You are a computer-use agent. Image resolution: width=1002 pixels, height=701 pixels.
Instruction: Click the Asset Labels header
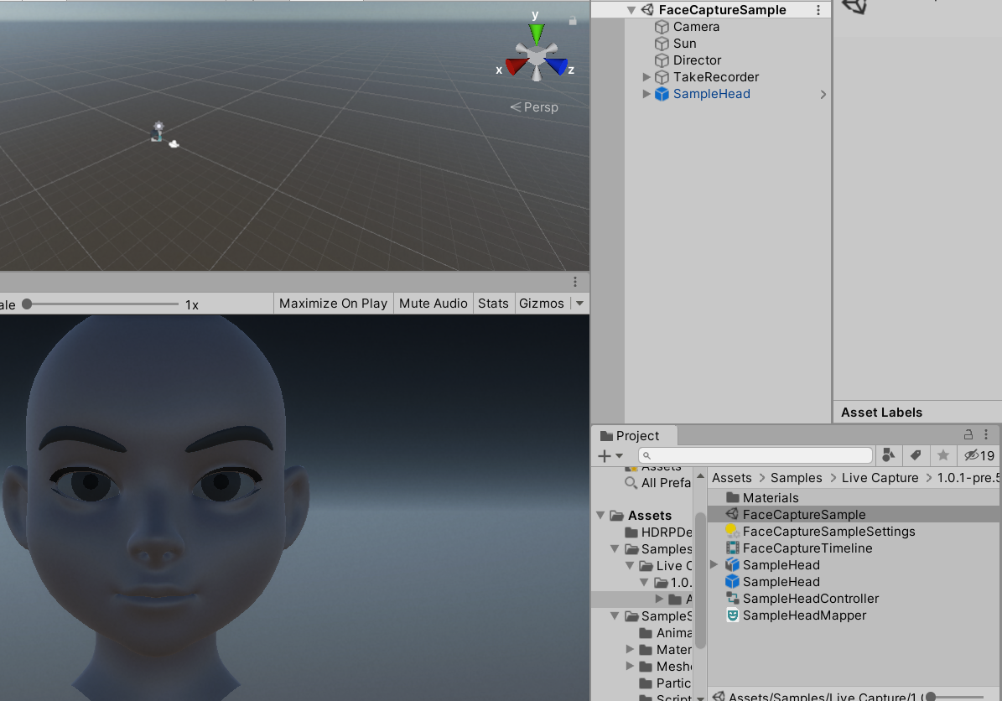point(881,413)
